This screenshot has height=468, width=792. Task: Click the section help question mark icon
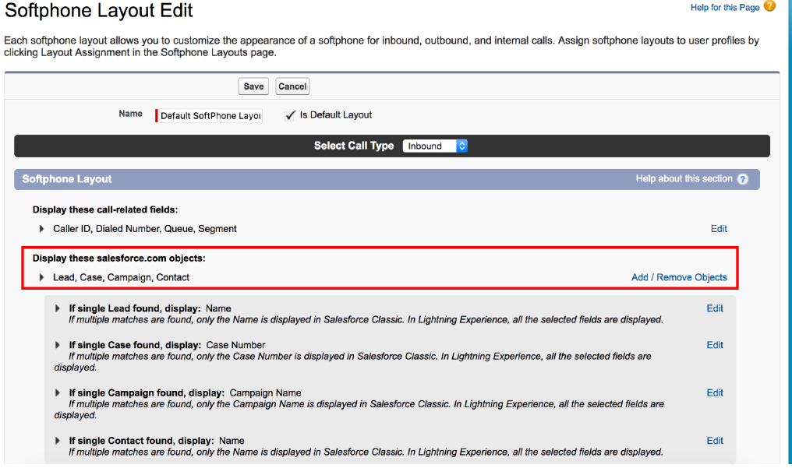[x=742, y=179]
